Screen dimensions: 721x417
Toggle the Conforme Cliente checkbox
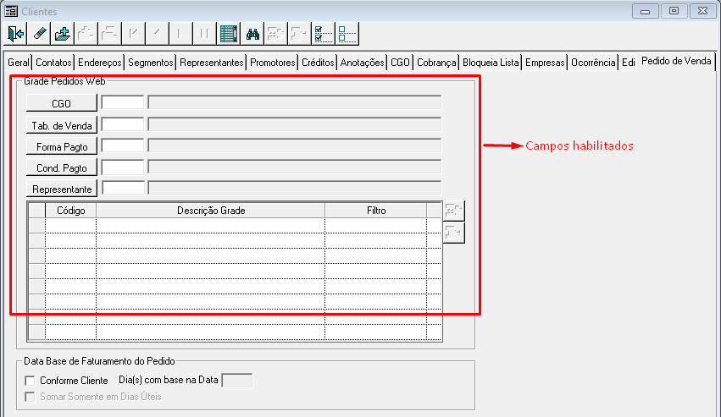[30, 381]
